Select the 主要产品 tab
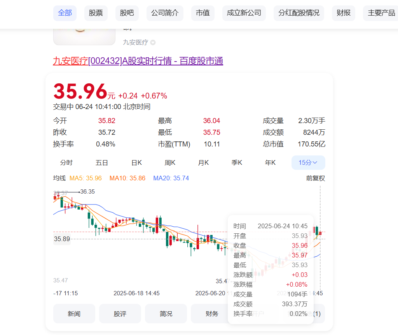 (381, 13)
